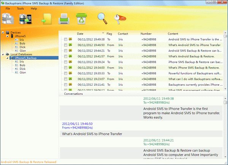The height and width of the screenshot is (165, 228).
Task: Click the Backup SMS database toolbar icon
Action: point(8,19)
